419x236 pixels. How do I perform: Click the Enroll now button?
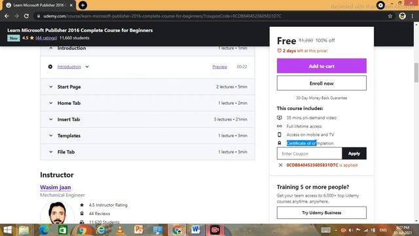point(321,83)
